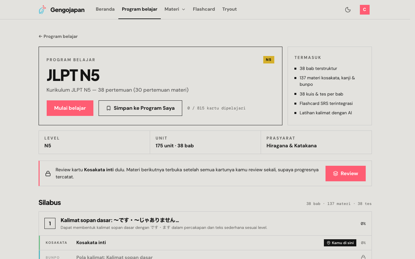Go to the Tryout page

(x=230, y=9)
